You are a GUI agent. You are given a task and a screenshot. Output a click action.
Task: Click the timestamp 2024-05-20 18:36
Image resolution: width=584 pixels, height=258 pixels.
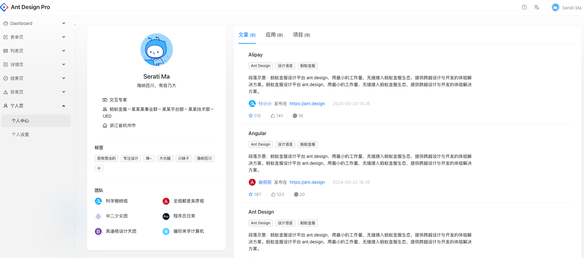(351, 104)
